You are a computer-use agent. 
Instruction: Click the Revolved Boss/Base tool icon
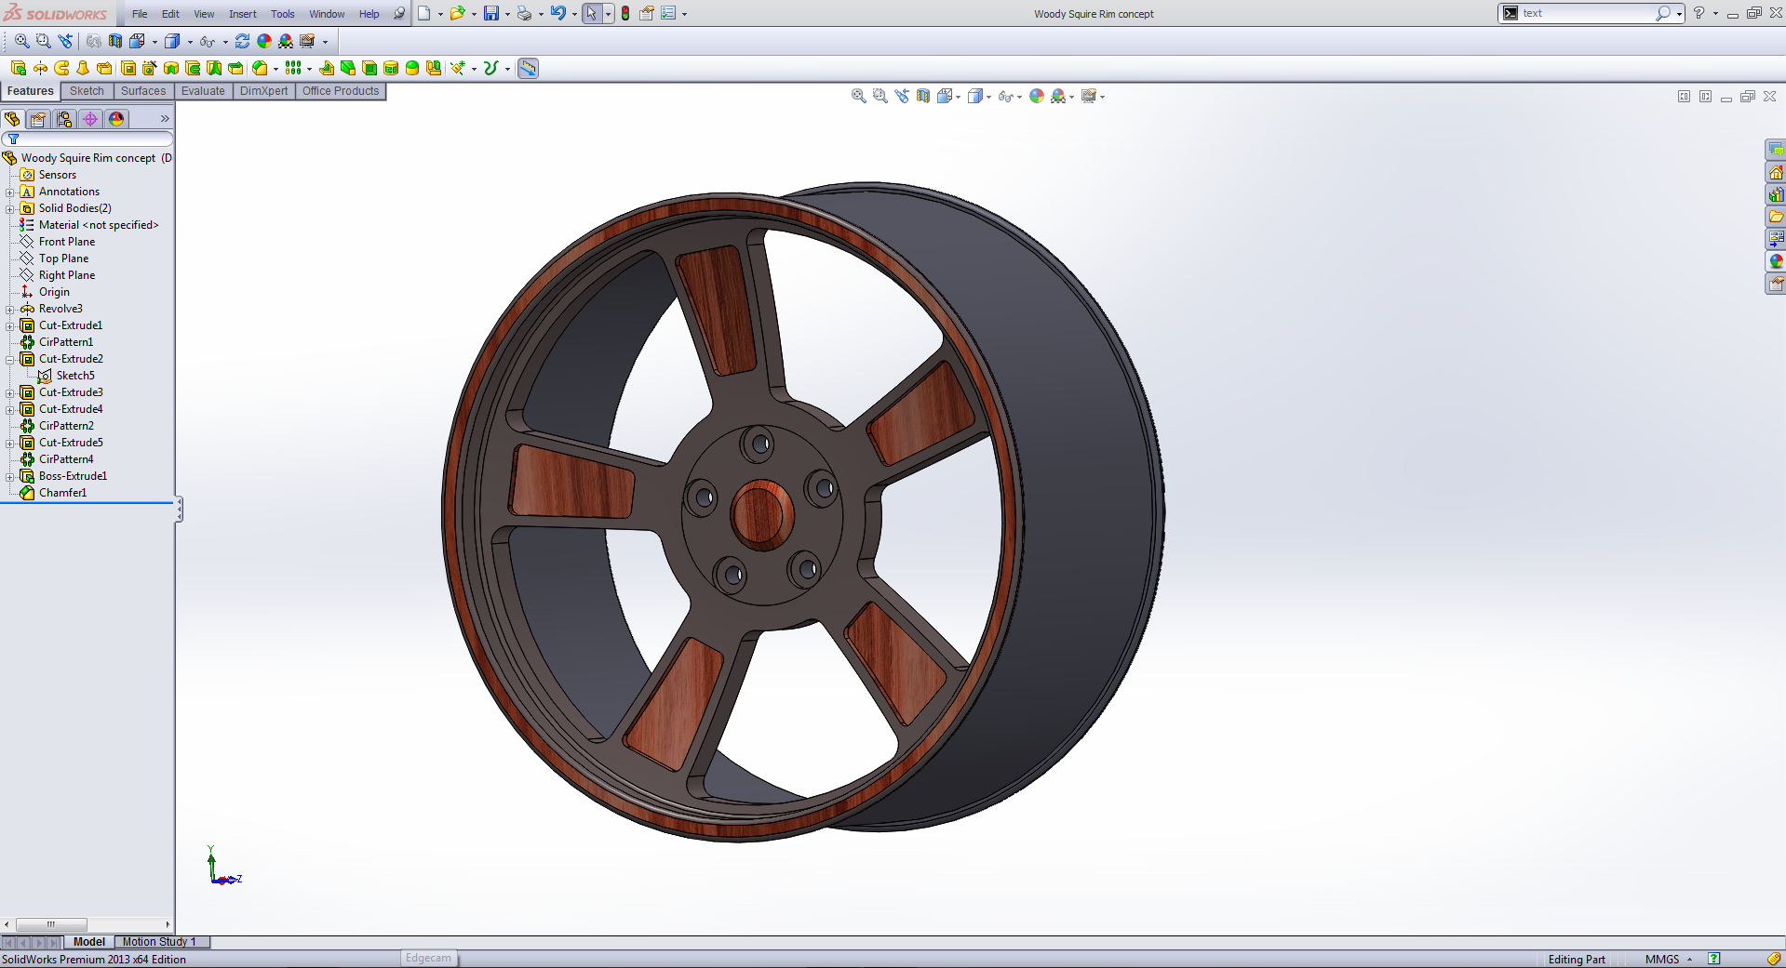coord(40,68)
